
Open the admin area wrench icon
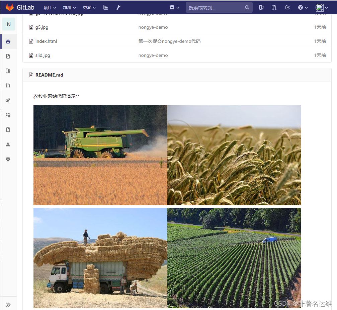(x=118, y=7)
